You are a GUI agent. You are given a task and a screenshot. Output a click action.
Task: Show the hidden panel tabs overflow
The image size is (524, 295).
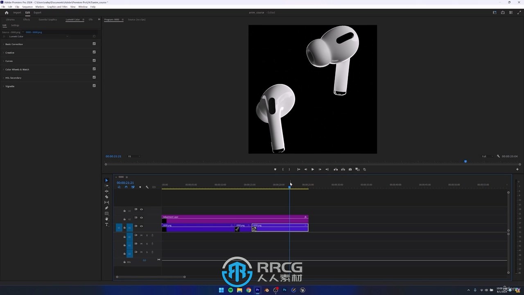pyautogui.click(x=99, y=19)
